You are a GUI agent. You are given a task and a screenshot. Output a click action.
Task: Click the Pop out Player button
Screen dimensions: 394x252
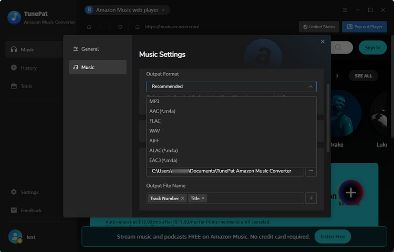365,27
